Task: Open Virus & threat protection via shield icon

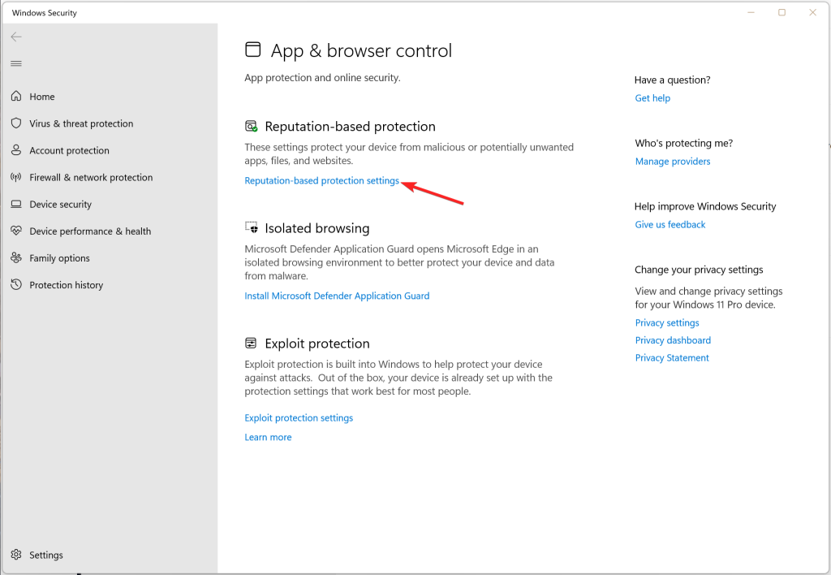Action: pyautogui.click(x=16, y=123)
